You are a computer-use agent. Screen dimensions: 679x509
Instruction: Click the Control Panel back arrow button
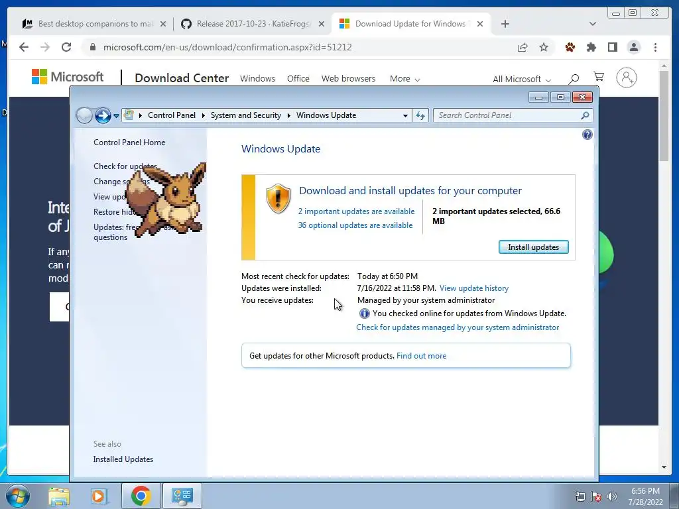pos(84,115)
